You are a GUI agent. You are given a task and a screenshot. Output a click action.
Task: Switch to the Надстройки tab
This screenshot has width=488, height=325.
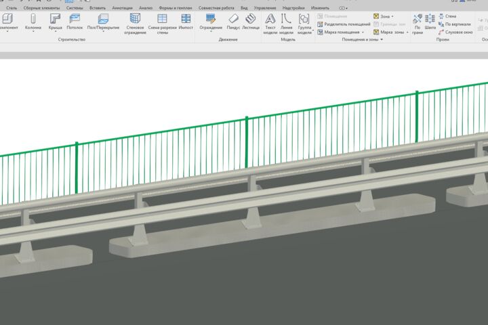[293, 8]
